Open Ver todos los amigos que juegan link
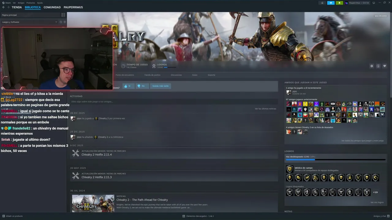The height and width of the screenshot is (220, 392). tap(363, 141)
